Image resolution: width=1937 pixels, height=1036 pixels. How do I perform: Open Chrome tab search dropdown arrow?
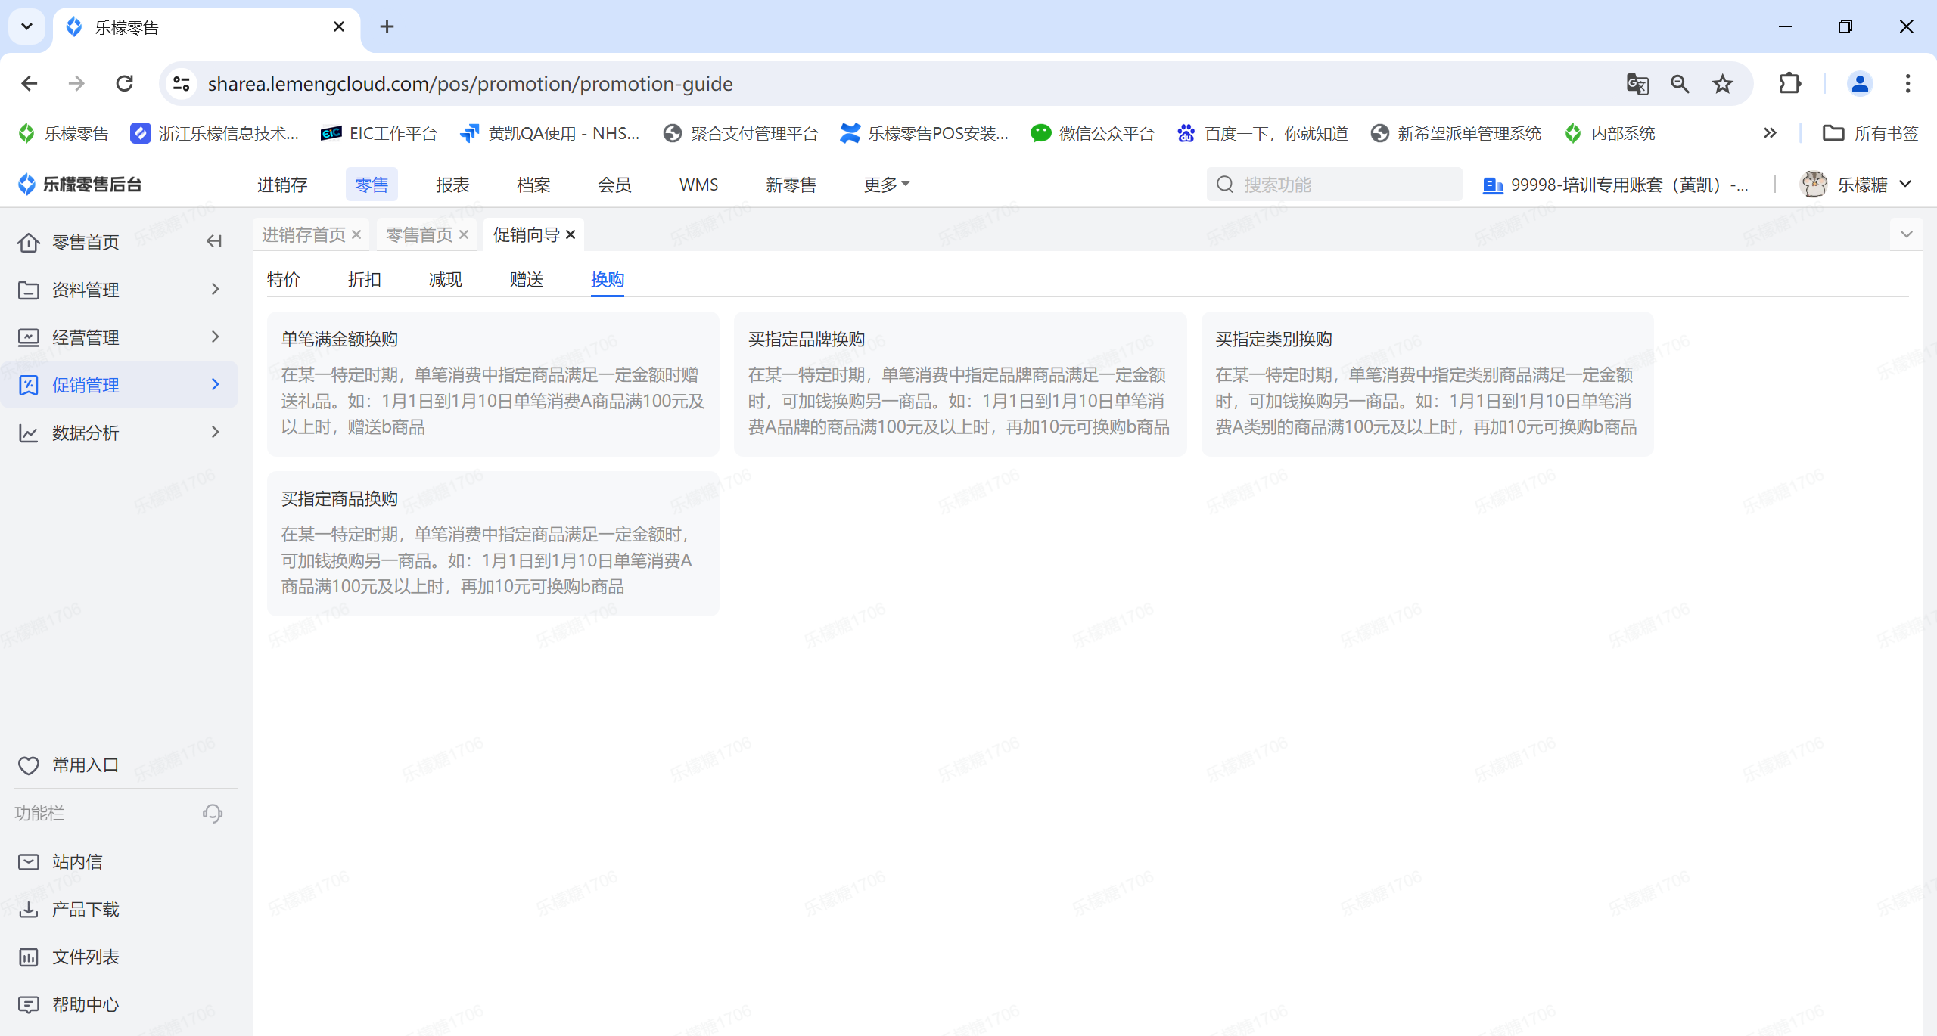[27, 26]
